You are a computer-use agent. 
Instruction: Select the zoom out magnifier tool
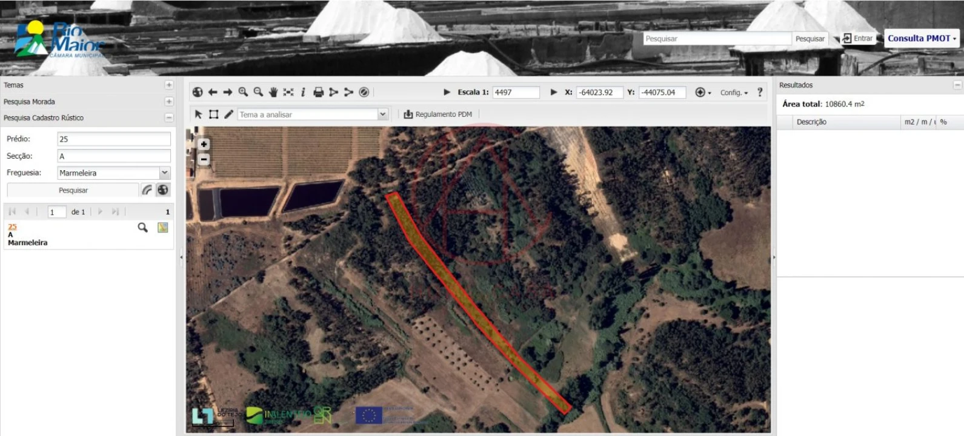pyautogui.click(x=258, y=92)
